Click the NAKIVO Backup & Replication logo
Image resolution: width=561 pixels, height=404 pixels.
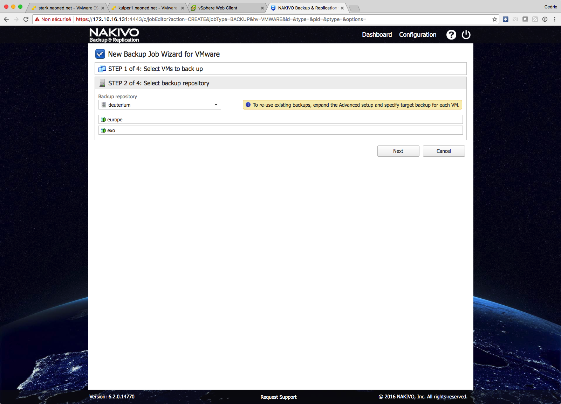(114, 35)
